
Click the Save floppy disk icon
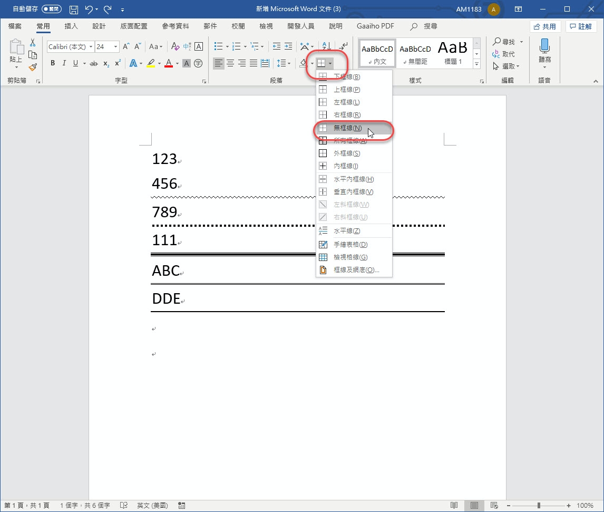[x=74, y=9]
